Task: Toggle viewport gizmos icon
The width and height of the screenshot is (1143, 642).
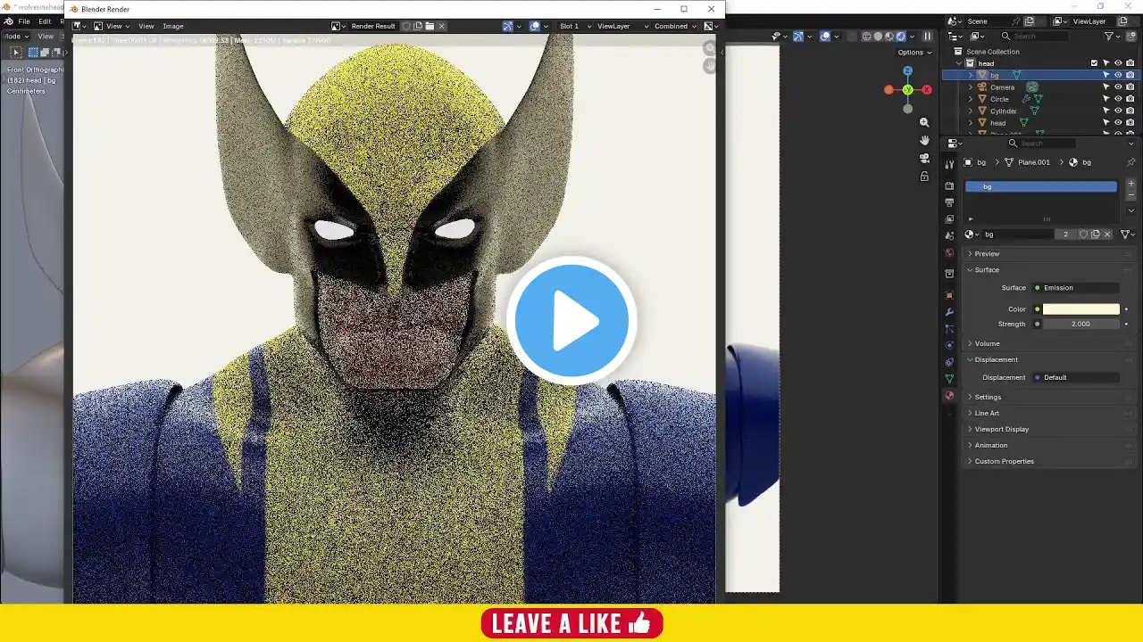Action: pos(798,37)
